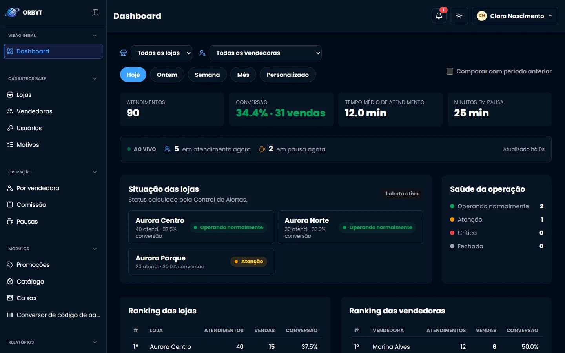This screenshot has height=353, width=565.
Task: Select the Hoje period tab
Action: pos(133,75)
